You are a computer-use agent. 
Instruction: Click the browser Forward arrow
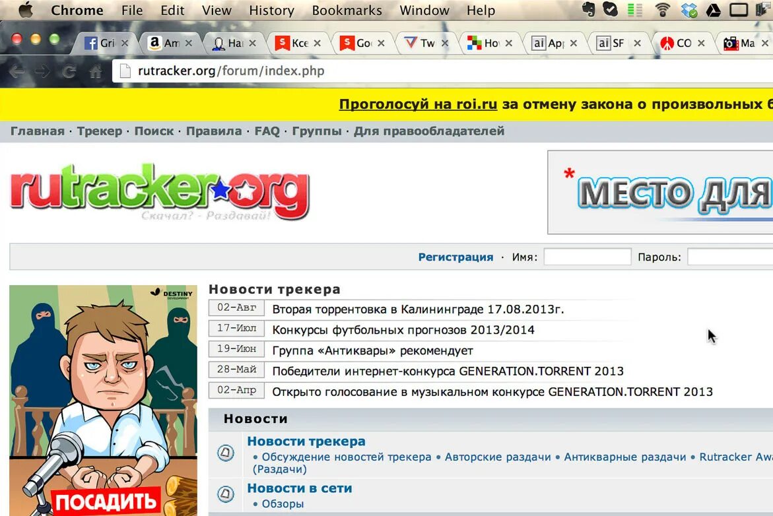[43, 71]
